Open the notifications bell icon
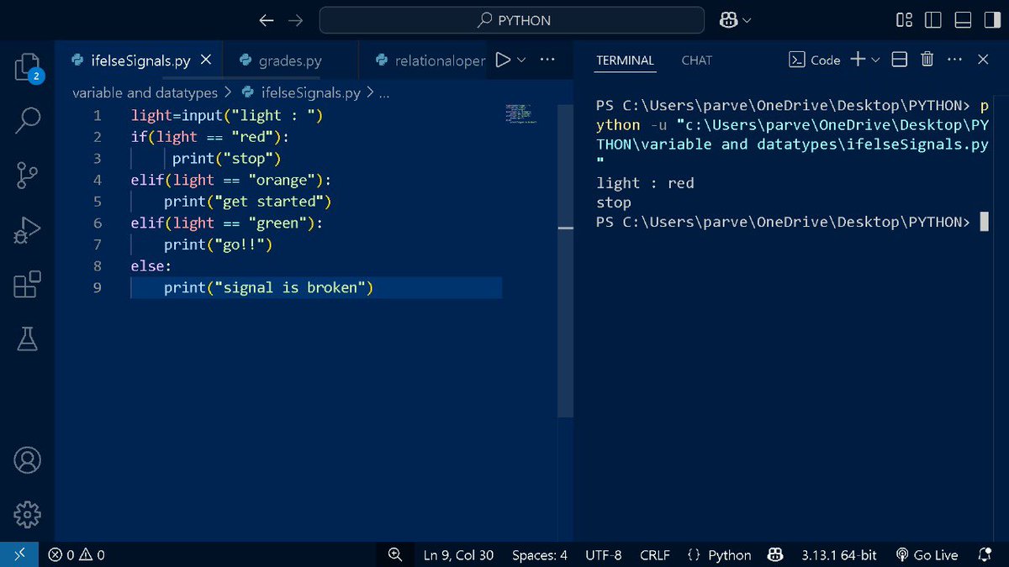Screen dimensions: 1009x567 (985, 554)
